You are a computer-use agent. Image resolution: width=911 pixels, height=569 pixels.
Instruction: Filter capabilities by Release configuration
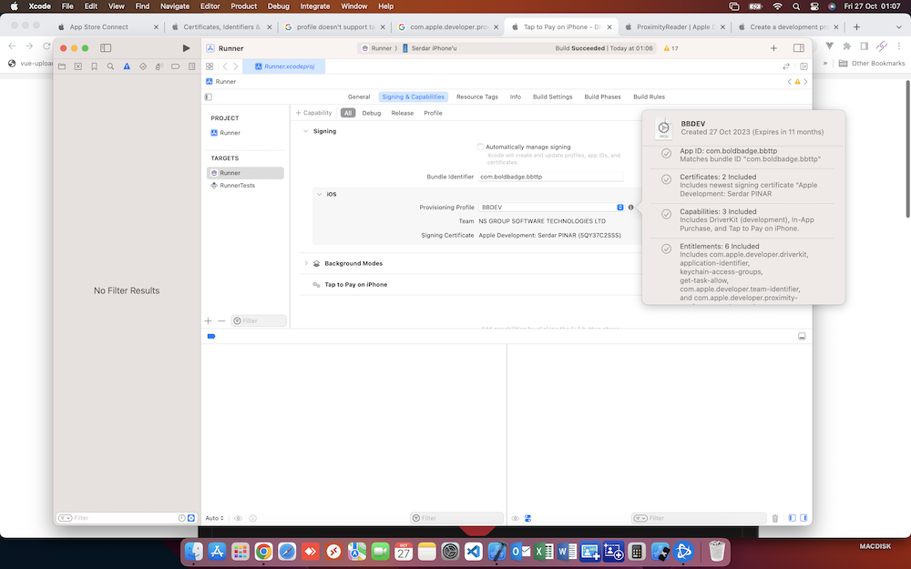402,113
